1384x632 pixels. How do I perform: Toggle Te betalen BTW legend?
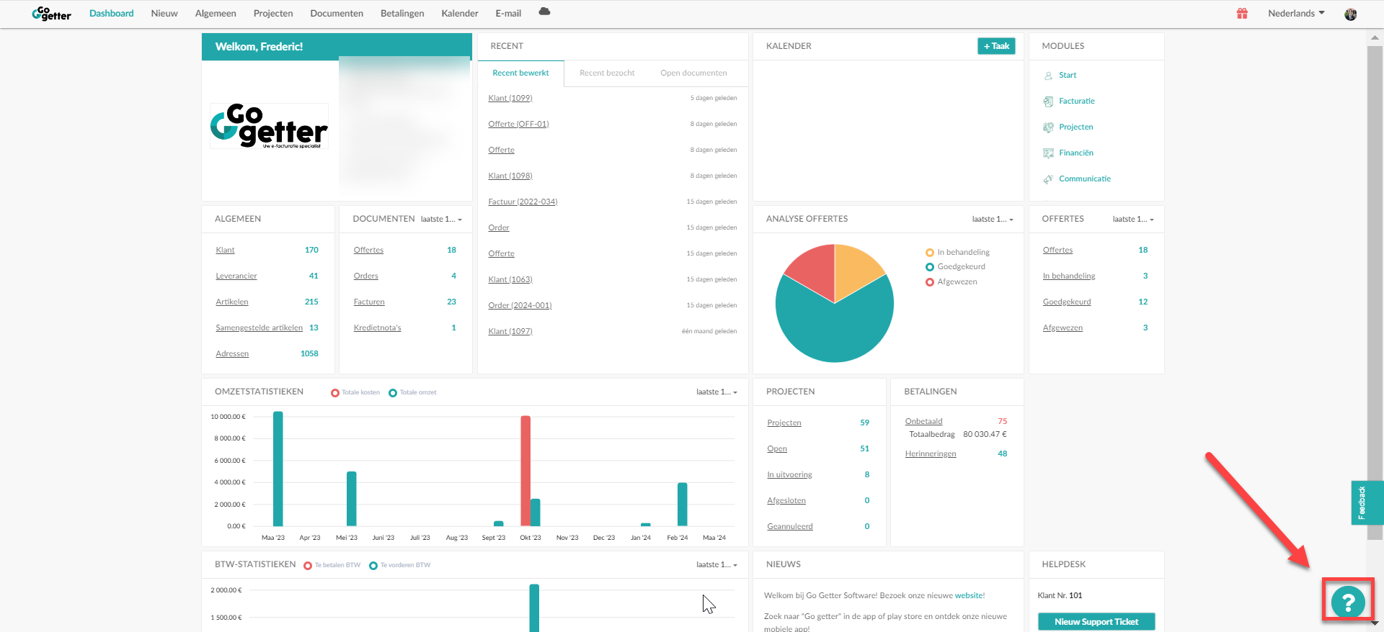[x=332, y=565]
